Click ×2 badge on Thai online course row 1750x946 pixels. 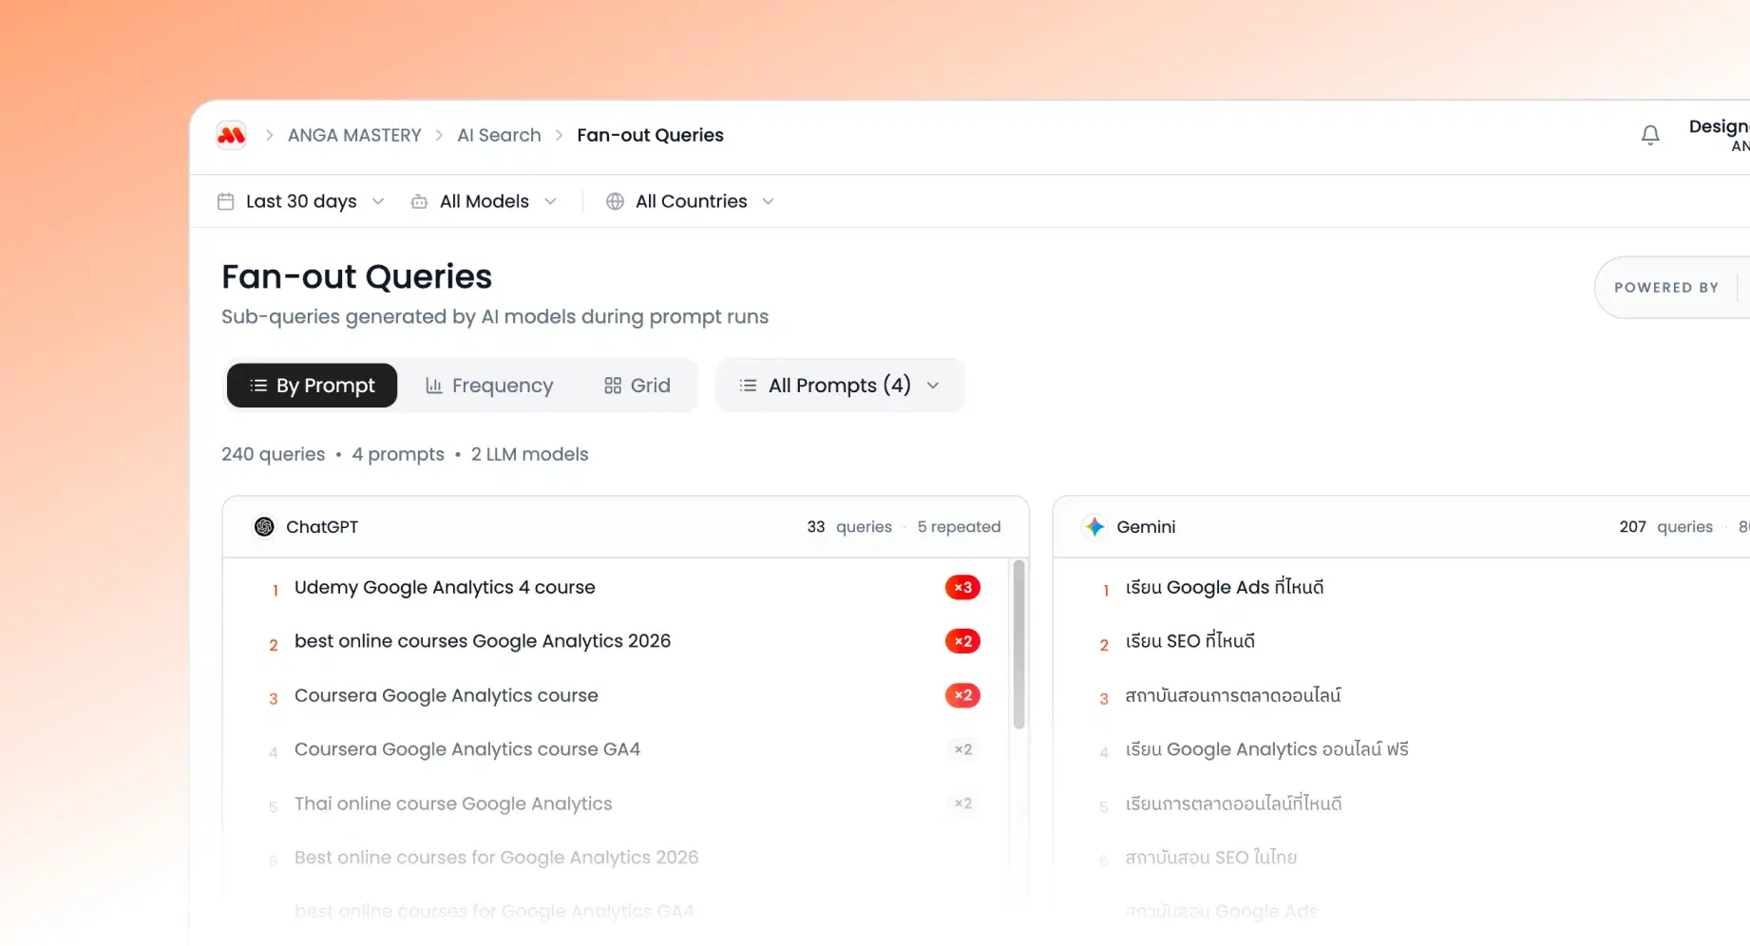pos(963,804)
